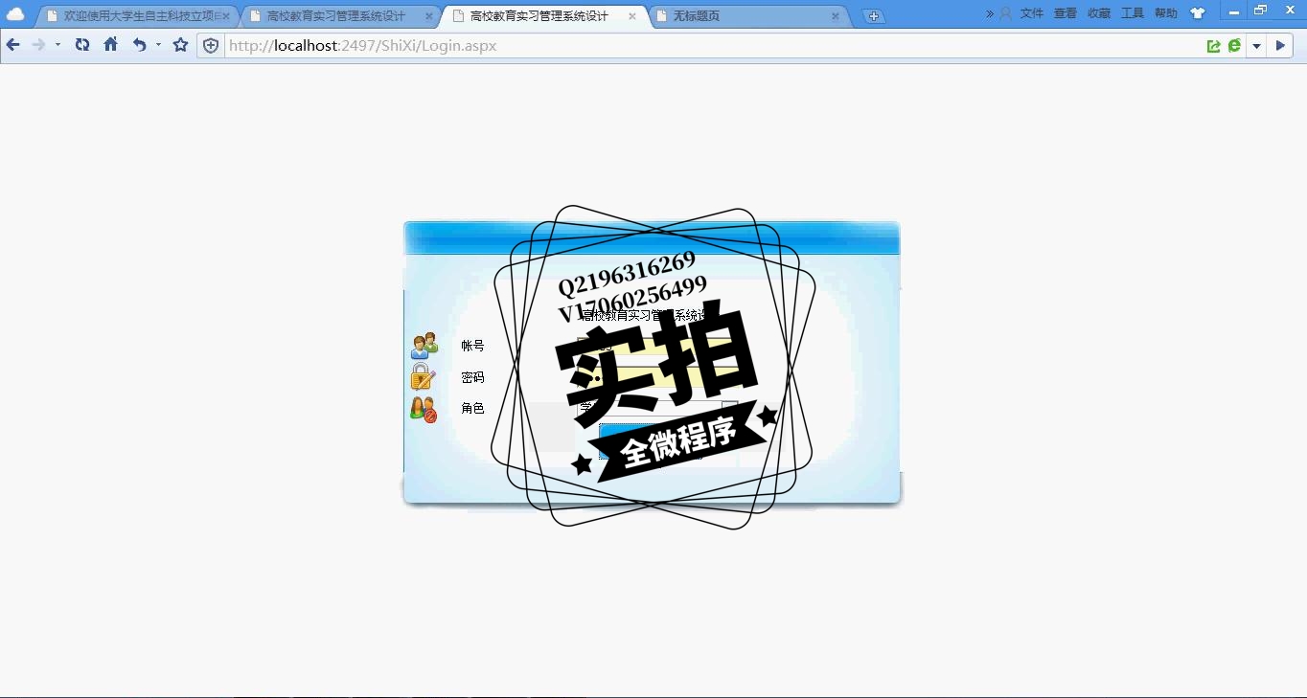Restore down the browser window
The height and width of the screenshot is (698, 1307).
tap(1261, 11)
